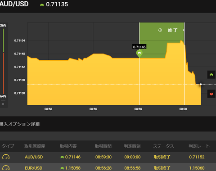Click the 購入オプション詳細 section header
The width and height of the screenshot is (216, 171).
click(x=20, y=124)
